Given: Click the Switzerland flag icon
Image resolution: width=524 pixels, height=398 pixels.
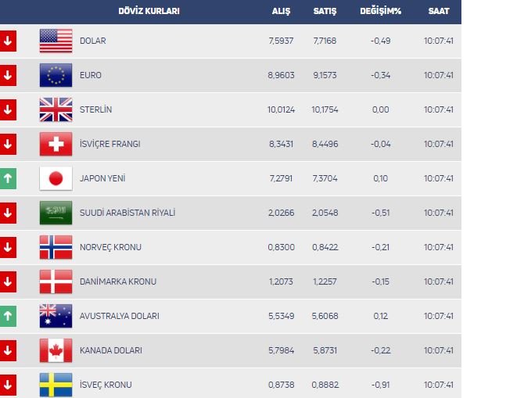Looking at the screenshot, I should point(56,144).
